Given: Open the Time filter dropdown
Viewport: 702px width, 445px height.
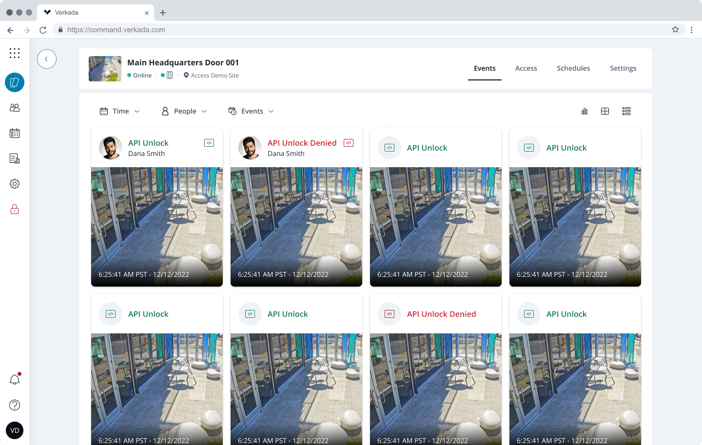Looking at the screenshot, I should (119, 111).
